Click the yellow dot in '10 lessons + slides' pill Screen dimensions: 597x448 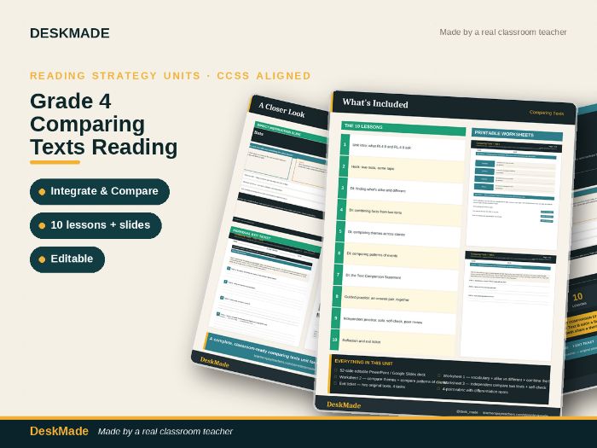tap(42, 225)
